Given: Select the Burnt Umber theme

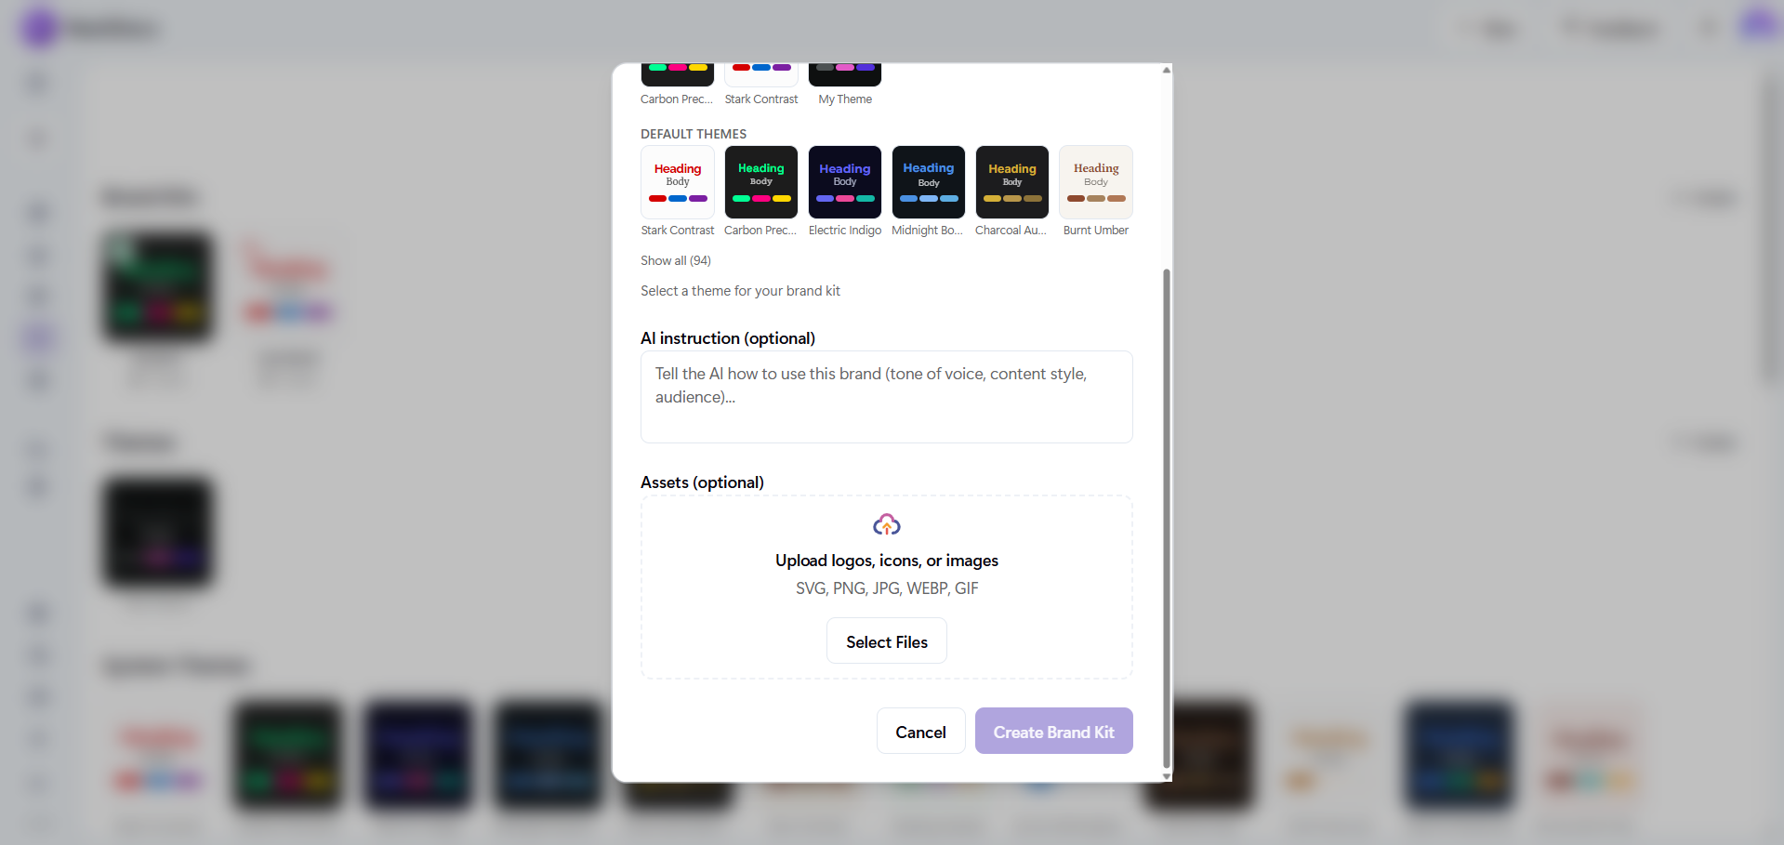Looking at the screenshot, I should click(1095, 182).
